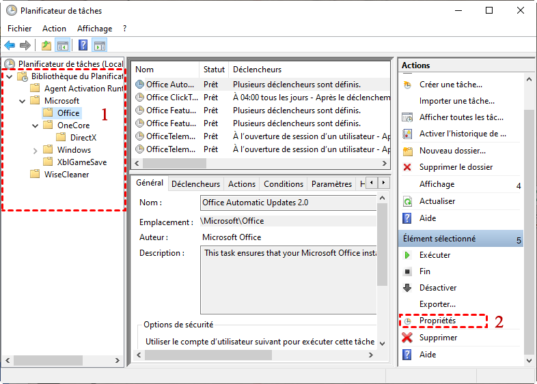The height and width of the screenshot is (384, 537).
Task: Click the folder up-level toolbar icon
Action: pos(46,46)
